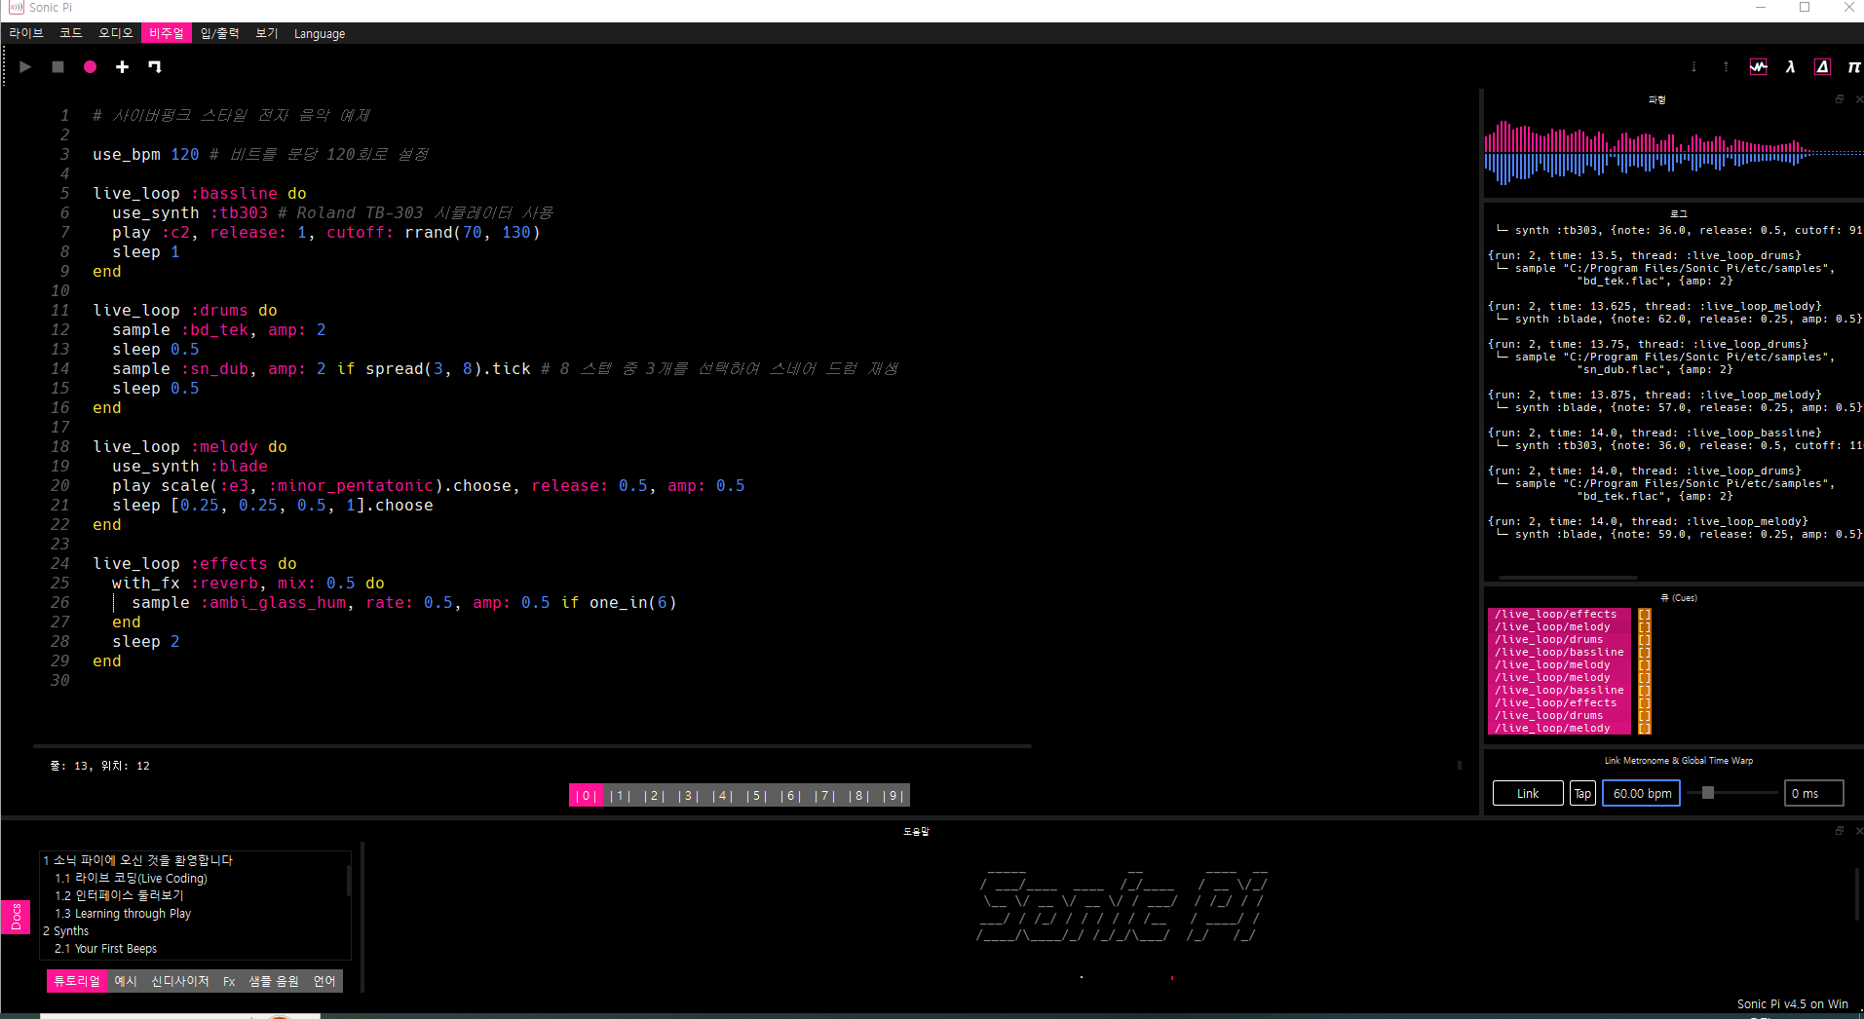Click the load file icon beside the plus
This screenshot has width=1864, height=1019.
[x=154, y=67]
